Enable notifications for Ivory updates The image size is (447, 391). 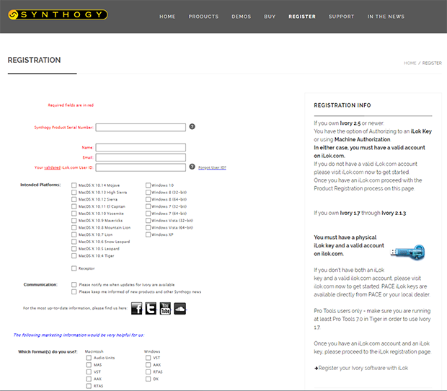74,285
